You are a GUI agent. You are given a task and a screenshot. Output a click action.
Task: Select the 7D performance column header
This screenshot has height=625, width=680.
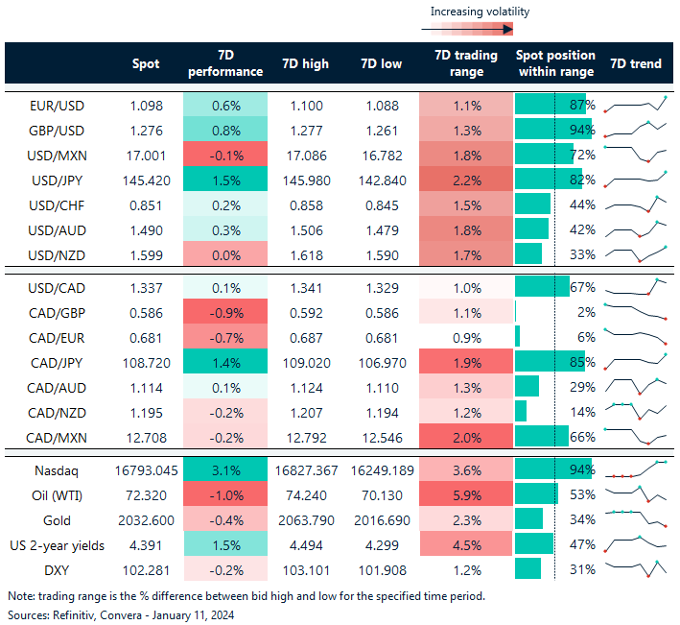pyautogui.click(x=225, y=63)
